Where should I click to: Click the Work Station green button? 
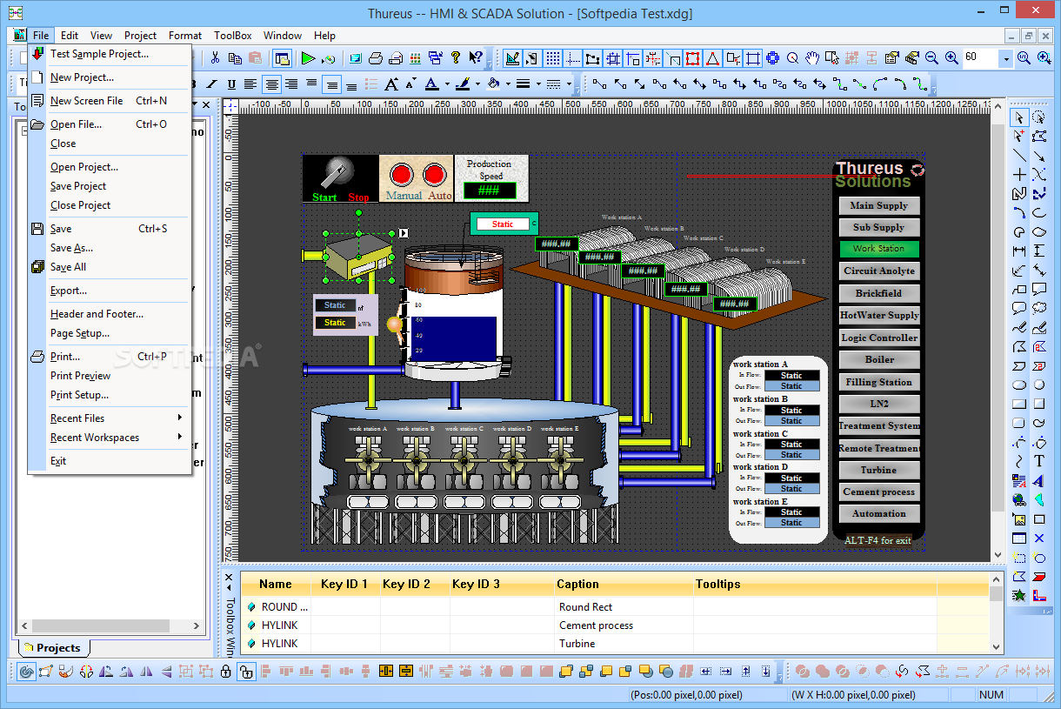pyautogui.click(x=878, y=249)
